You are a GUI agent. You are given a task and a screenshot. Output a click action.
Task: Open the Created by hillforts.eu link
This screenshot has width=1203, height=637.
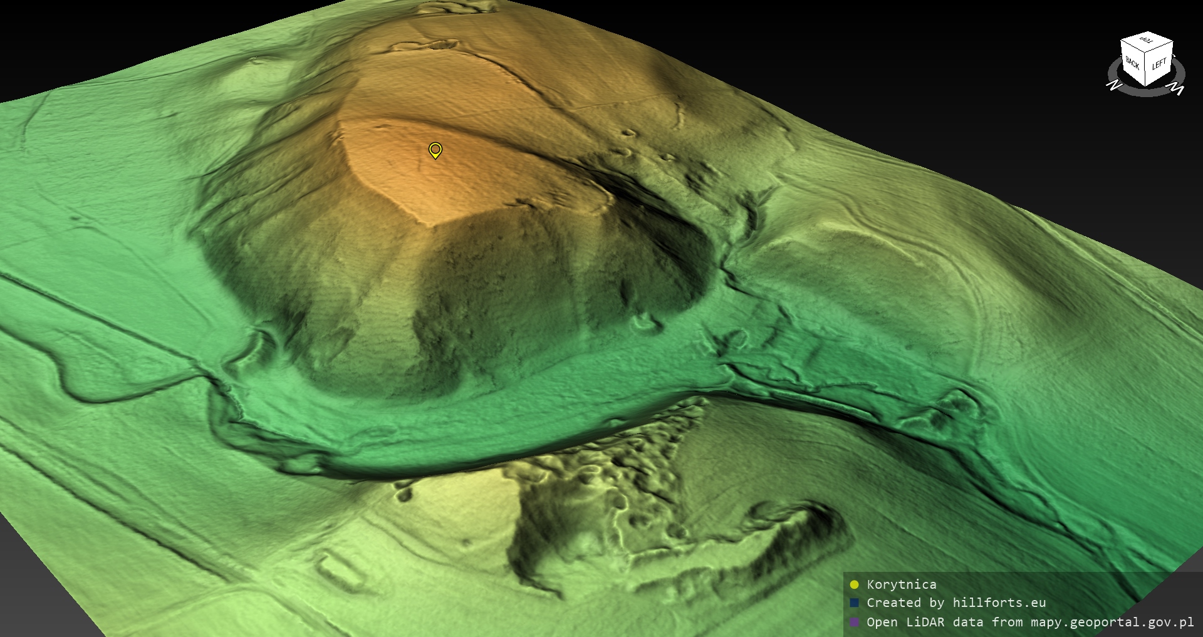click(x=956, y=603)
